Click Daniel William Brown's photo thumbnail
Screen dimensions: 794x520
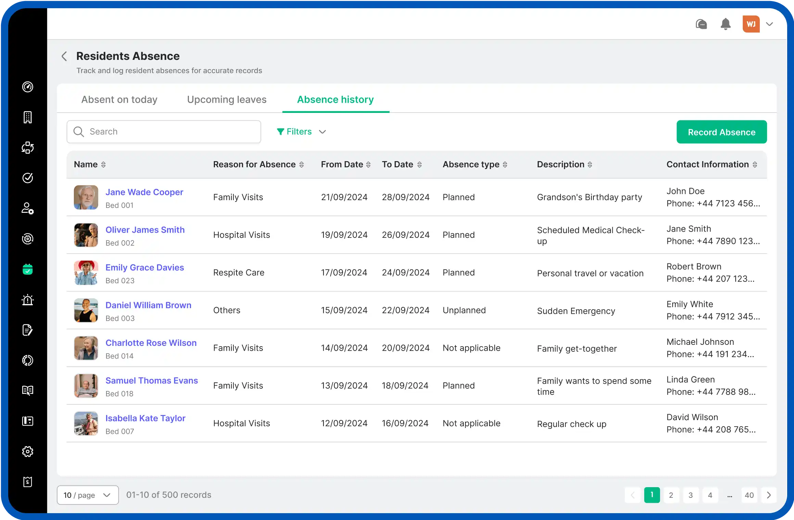point(86,310)
